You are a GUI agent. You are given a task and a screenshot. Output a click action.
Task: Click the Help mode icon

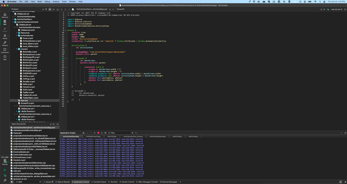(5, 58)
